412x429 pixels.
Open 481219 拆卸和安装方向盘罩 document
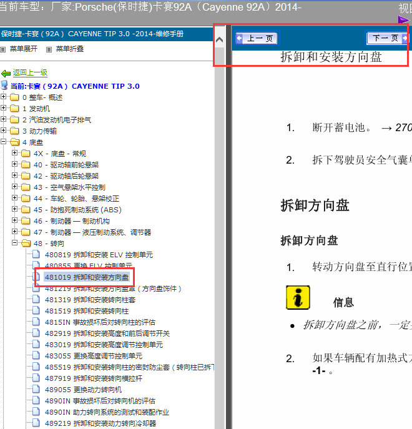click(113, 288)
